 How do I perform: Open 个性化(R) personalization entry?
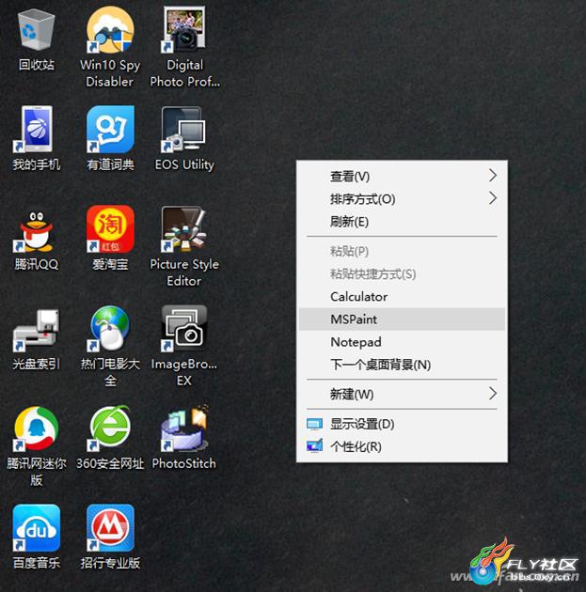click(x=402, y=446)
